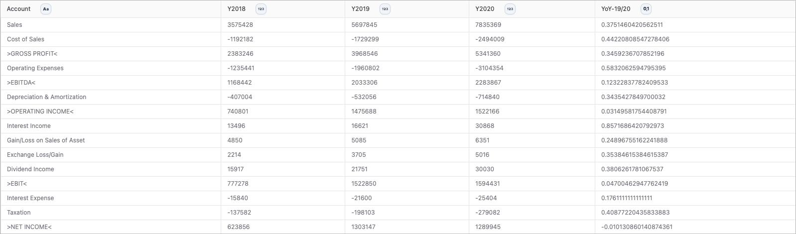The image size is (796, 234).
Task: Select the Y2018 column header
Action: [x=283, y=9]
